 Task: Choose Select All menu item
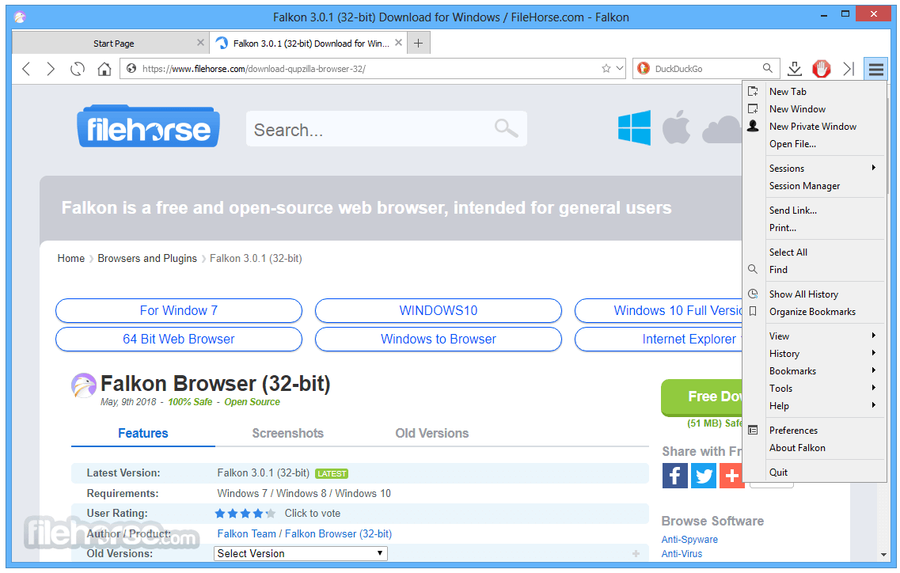[x=815, y=252]
